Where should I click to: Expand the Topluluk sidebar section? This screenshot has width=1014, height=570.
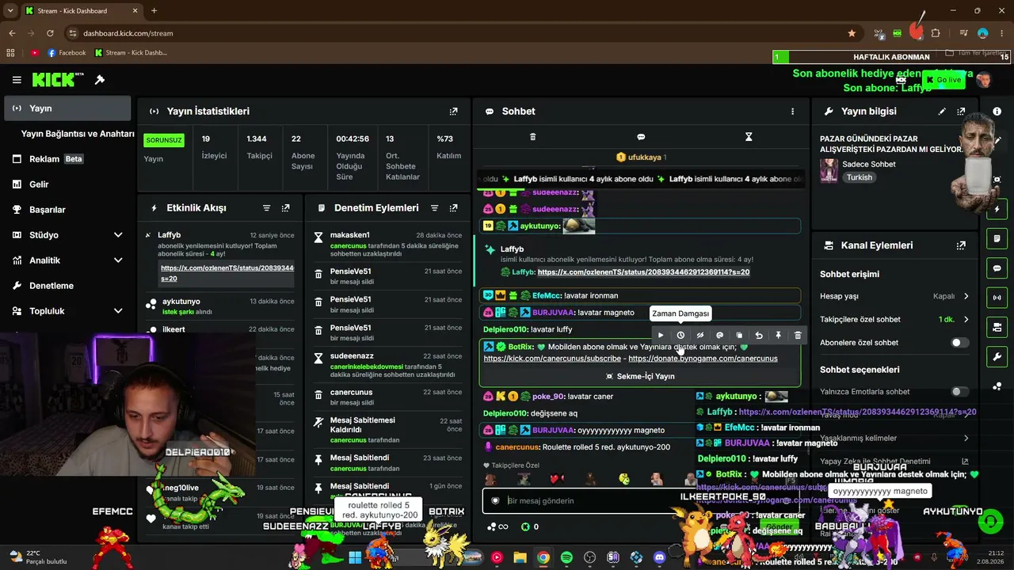point(118,311)
